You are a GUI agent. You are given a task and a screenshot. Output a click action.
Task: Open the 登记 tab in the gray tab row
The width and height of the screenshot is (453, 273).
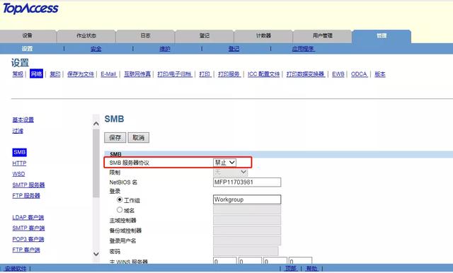click(x=205, y=36)
